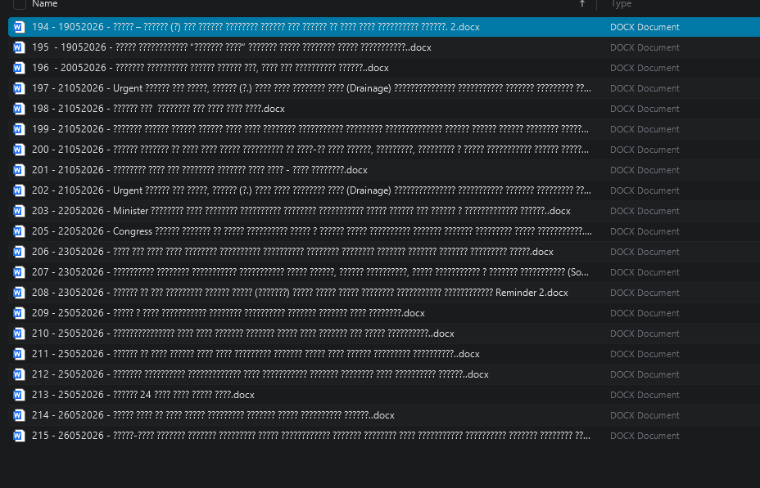Screen dimensions: 760x488
Task: Select file 205 - 22052026 - Congress
Action: [312, 231]
